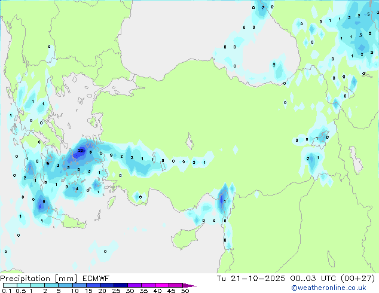Click the legend tick label 50
Screen dimensions: 379x293
pos(185,292)
